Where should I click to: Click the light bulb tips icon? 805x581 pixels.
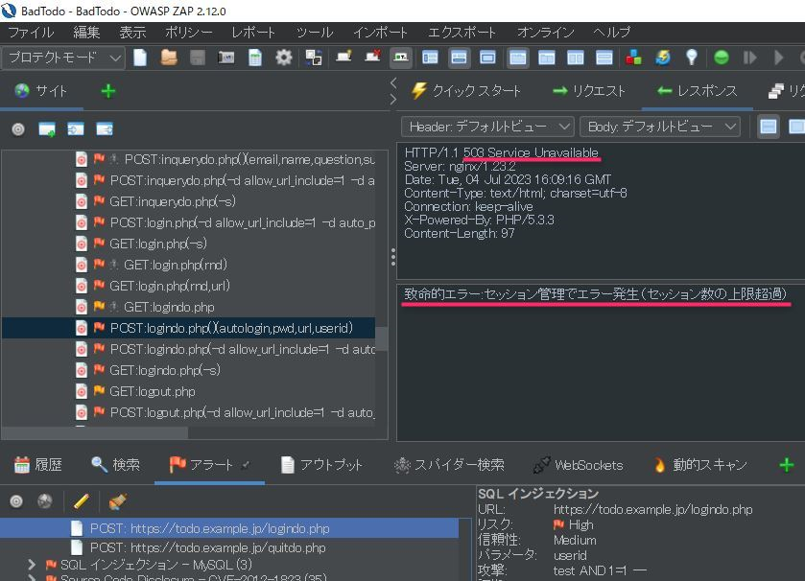click(692, 58)
